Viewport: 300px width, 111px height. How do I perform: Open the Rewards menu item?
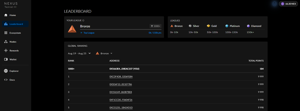tap(15, 50)
